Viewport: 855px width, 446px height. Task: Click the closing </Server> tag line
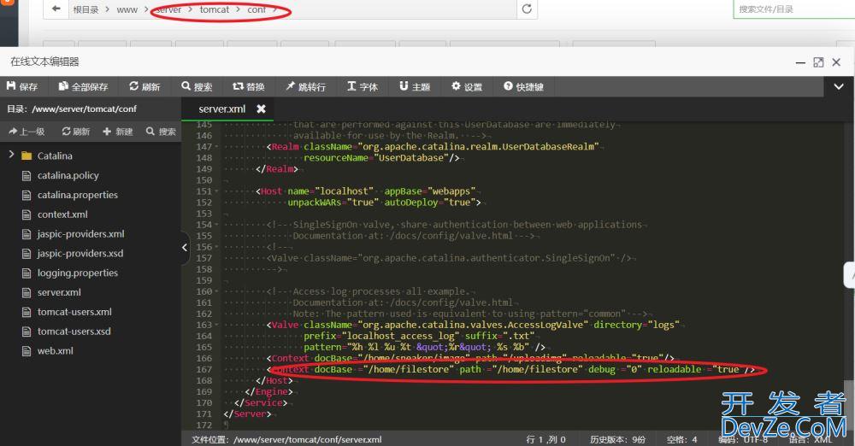[247, 414]
